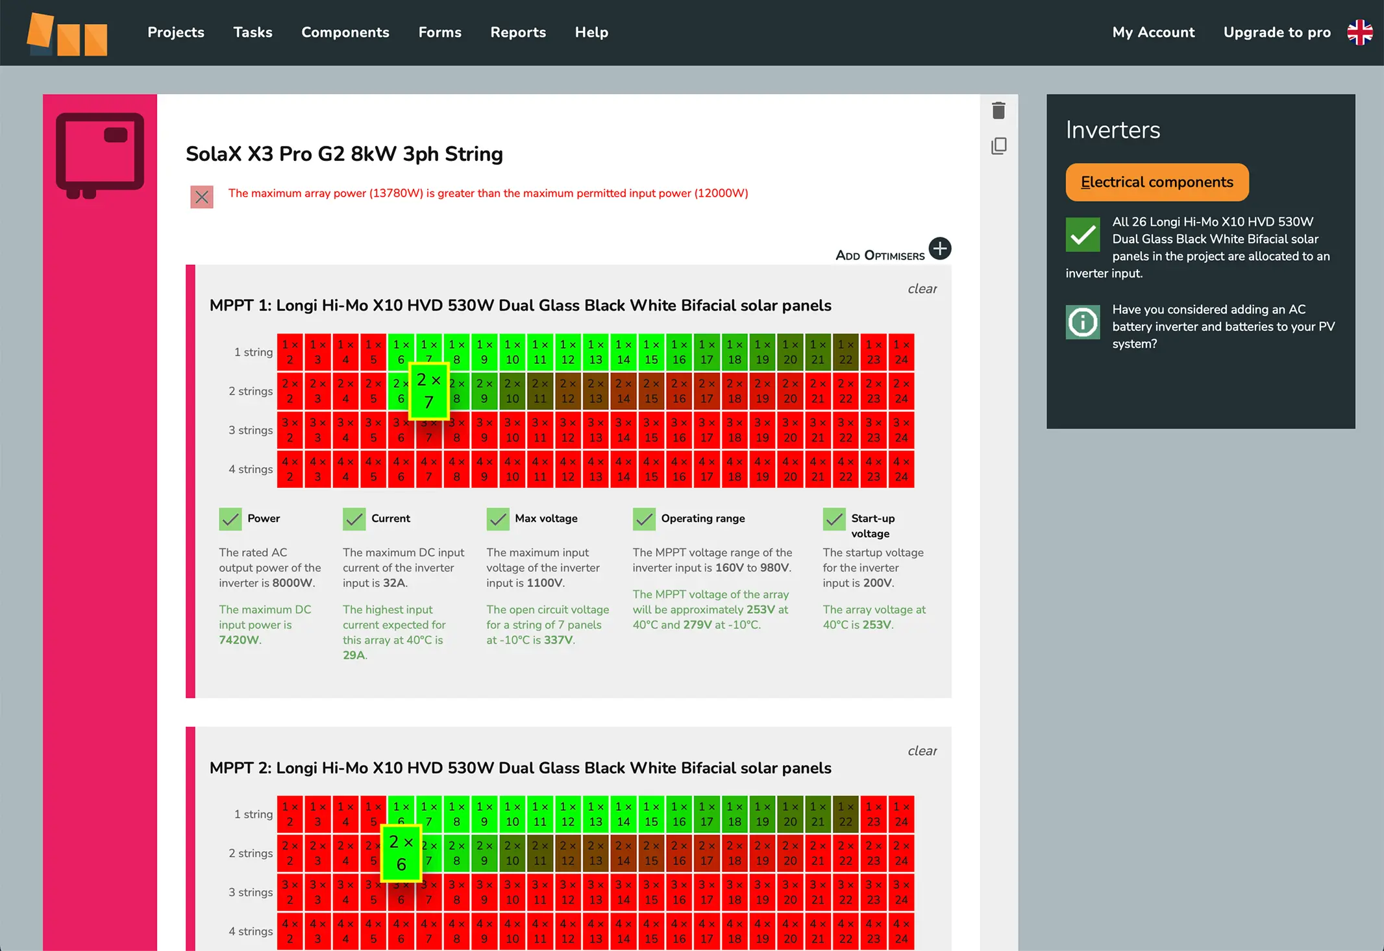Choose 3 × 15 in the MPPT 2 grid
The width and height of the screenshot is (1384, 951).
pyautogui.click(x=651, y=892)
